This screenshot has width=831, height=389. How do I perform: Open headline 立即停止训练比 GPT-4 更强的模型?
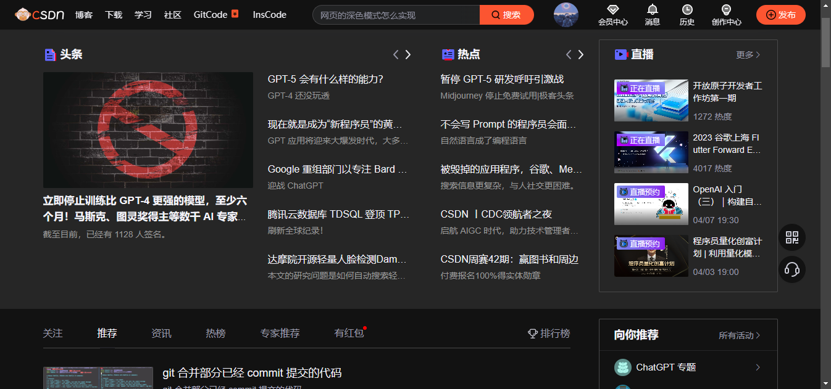tap(145, 208)
